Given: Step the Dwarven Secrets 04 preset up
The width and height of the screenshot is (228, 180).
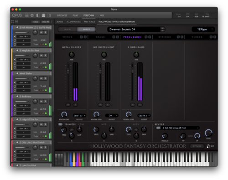Looking at the screenshot, I should 162,28.
